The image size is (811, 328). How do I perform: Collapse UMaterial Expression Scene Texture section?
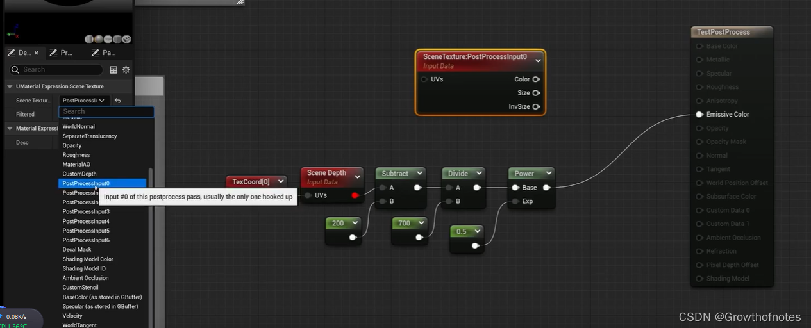(10, 86)
